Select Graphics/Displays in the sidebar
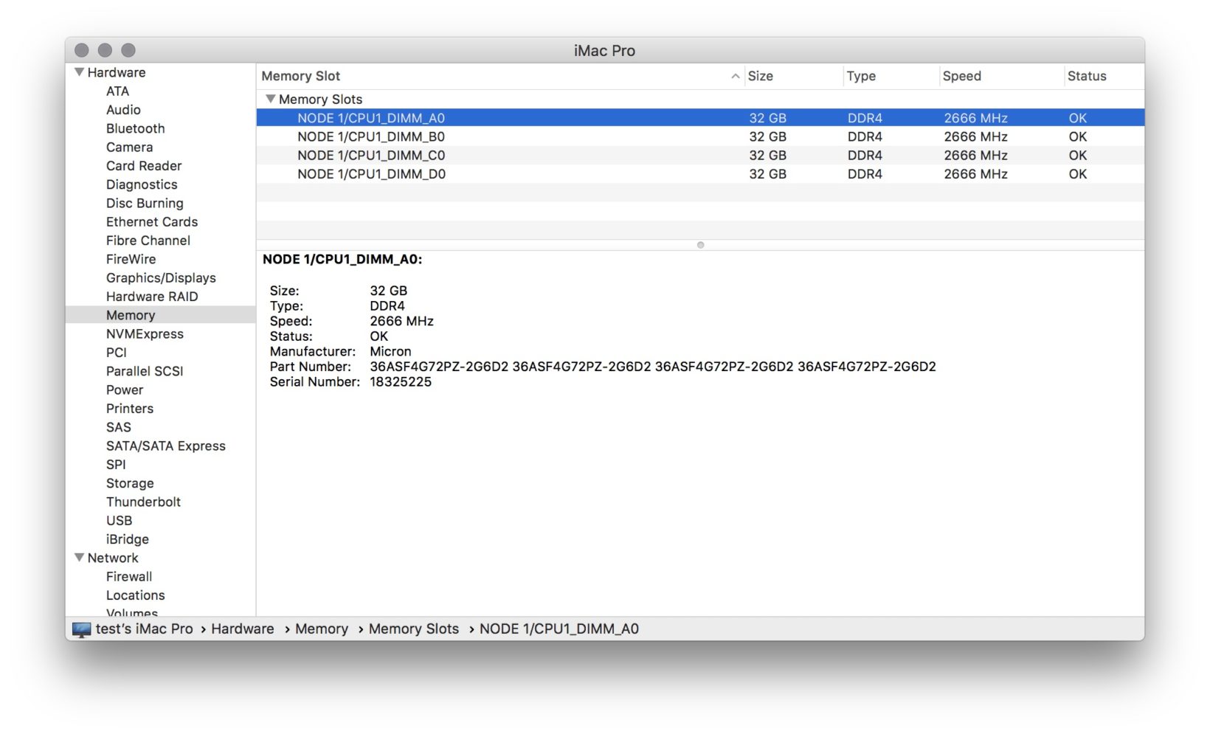Image resolution: width=1210 pixels, height=734 pixels. (161, 278)
